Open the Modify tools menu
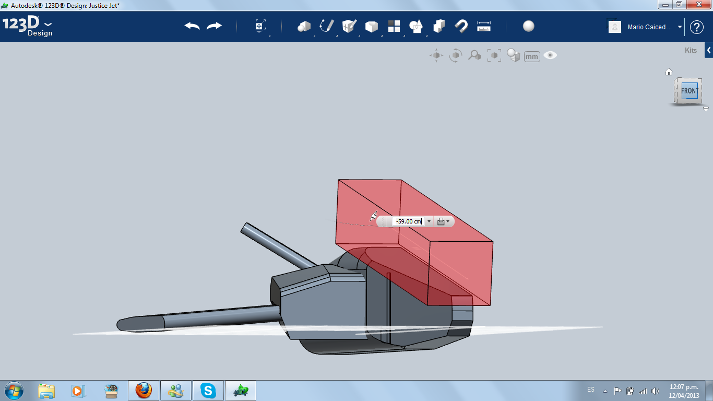713x401 pixels. pos(372,26)
